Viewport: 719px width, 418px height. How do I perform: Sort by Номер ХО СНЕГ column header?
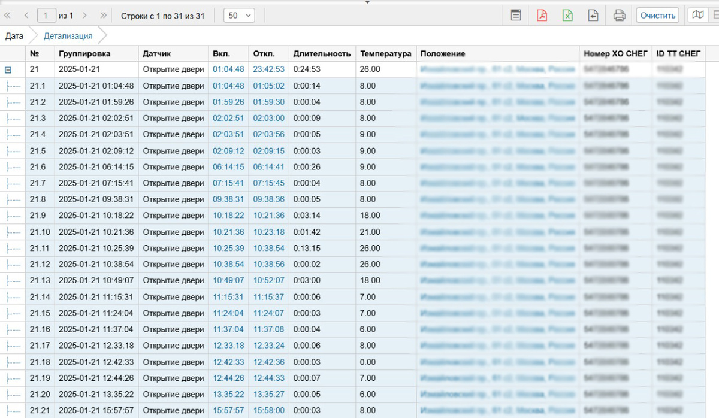pyautogui.click(x=616, y=53)
